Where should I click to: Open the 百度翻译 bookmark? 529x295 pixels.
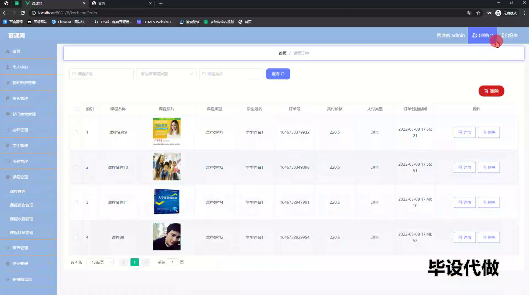tap(13, 22)
